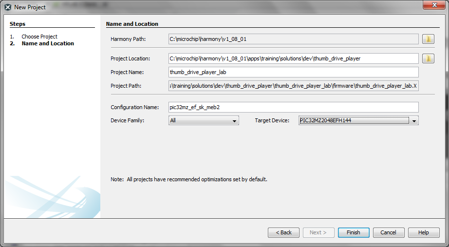Go back with the Back button
Image resolution: width=449 pixels, height=247 pixels.
(283, 232)
